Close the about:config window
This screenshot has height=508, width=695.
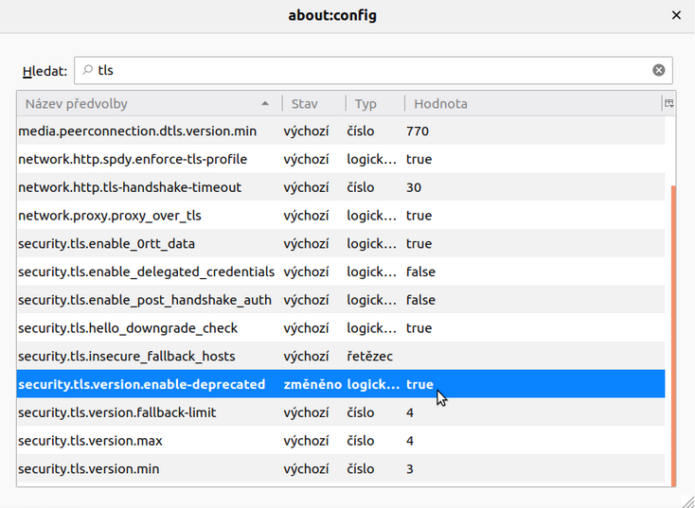tap(676, 15)
